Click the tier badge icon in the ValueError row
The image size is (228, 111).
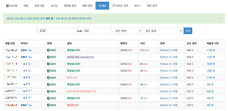tap(48, 57)
